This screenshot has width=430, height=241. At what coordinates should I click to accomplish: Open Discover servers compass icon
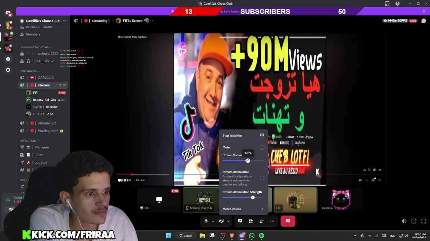tap(8, 70)
